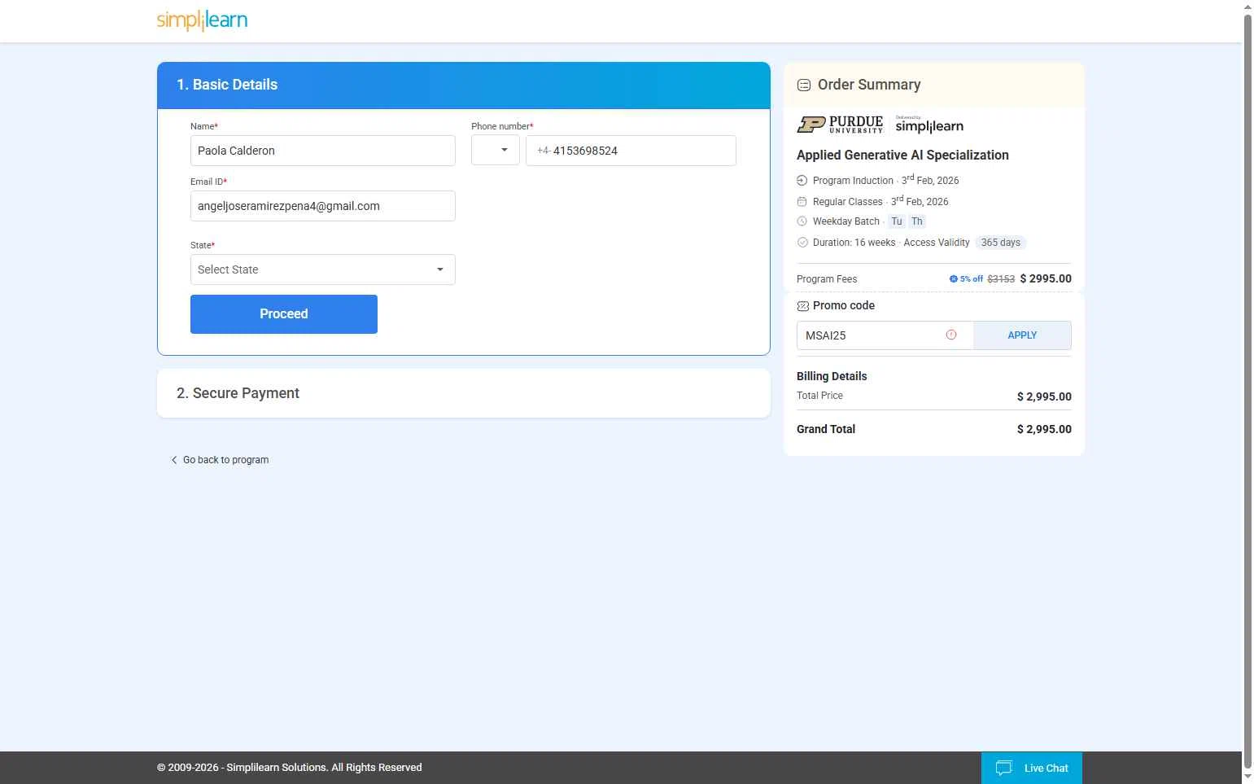Click the Order Summary list icon
This screenshot has height=784, width=1254.
point(804,85)
